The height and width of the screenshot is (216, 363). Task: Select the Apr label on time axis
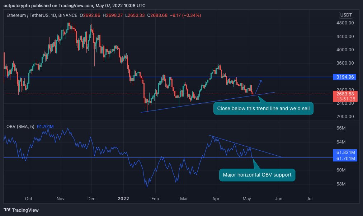pyautogui.click(x=216, y=198)
